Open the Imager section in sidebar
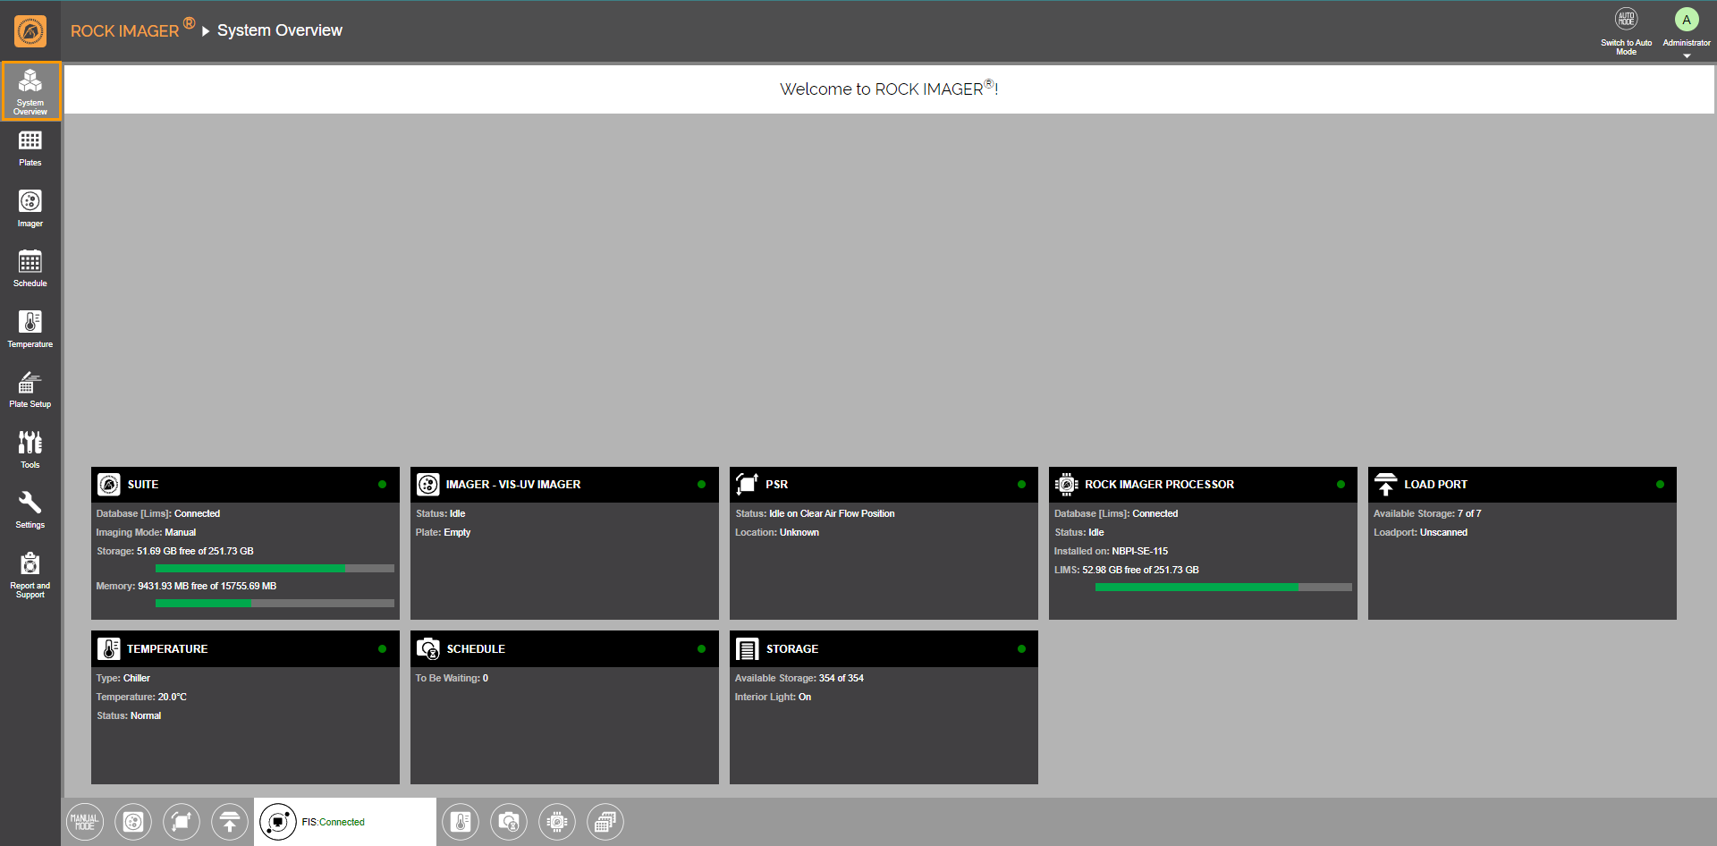The height and width of the screenshot is (846, 1717). click(30, 208)
